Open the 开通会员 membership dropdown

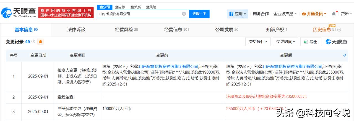click(314, 14)
